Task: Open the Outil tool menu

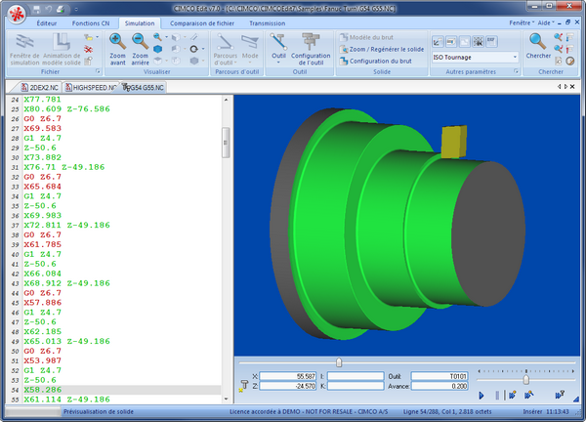Action: 278,48
